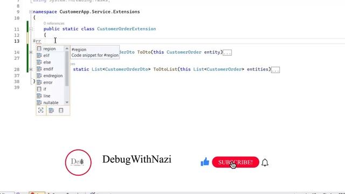Viewport: 345px width, 194px height.
Task: Click the blue thumbs-up like icon
Action: tap(205, 162)
